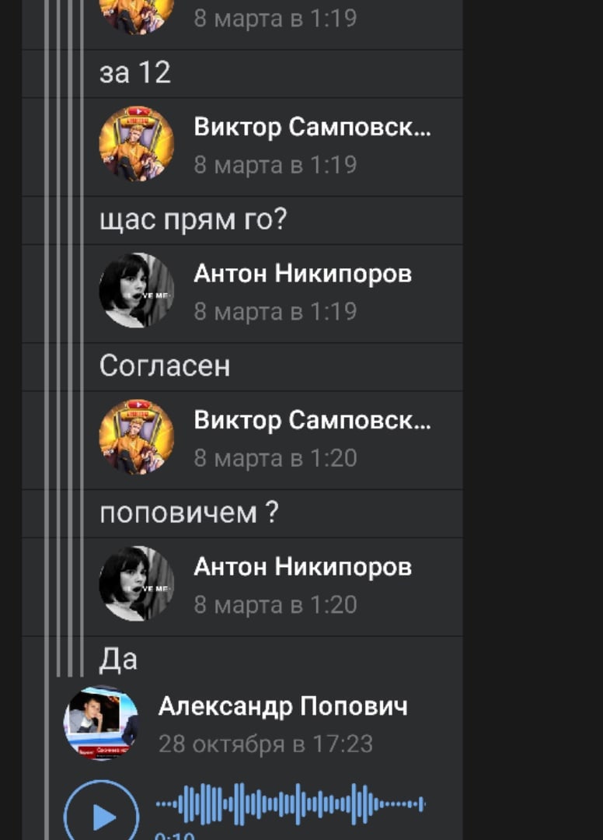603x840 pixels.
Task: Tap Антон Никипоров avatar above 'Да'
Action: tap(137, 583)
